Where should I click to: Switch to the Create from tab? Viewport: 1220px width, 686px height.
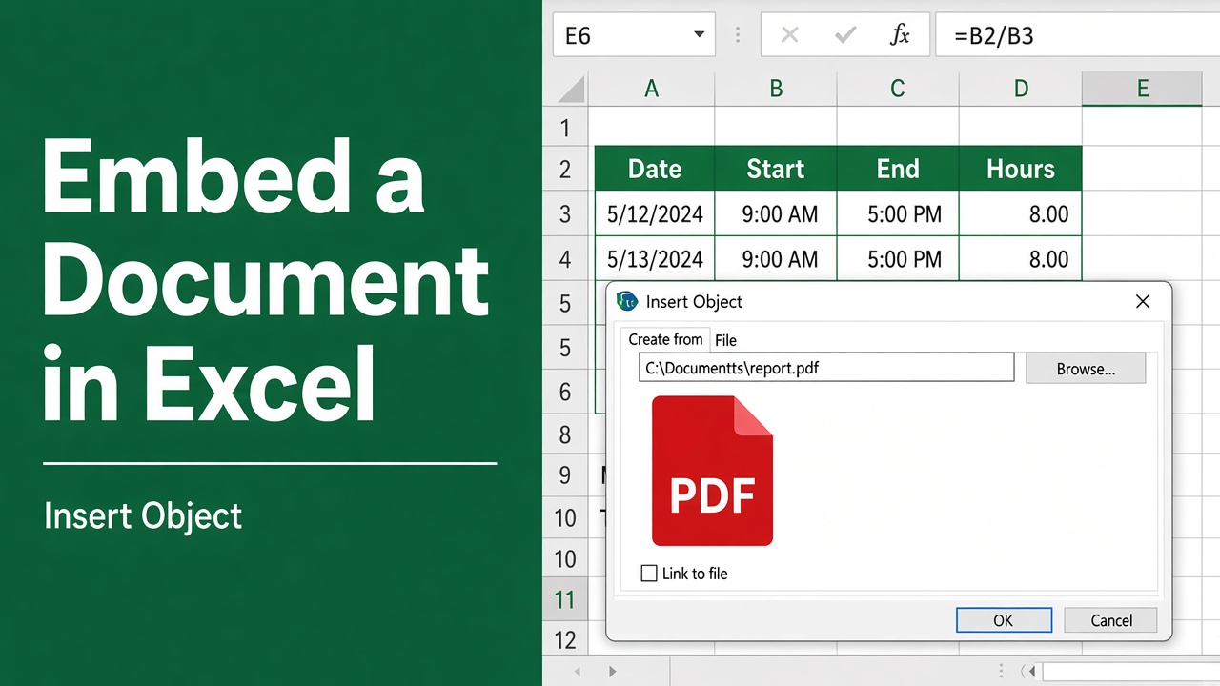[x=665, y=339]
